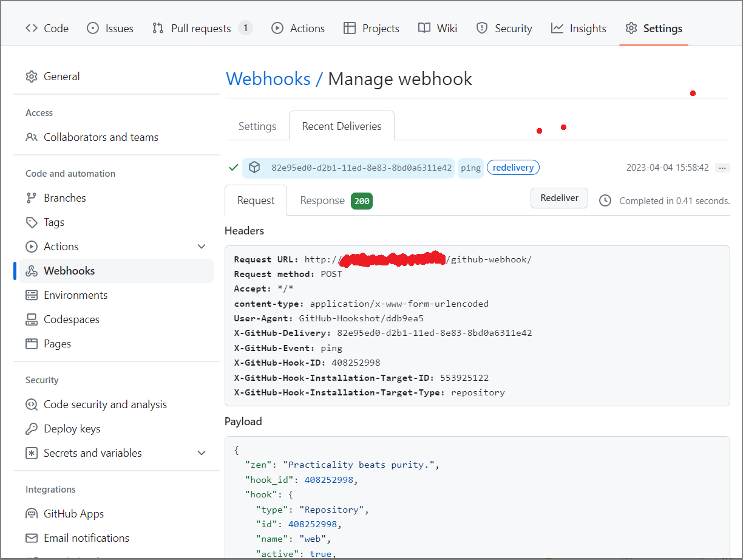Click the mail icon beside Email notifications
Screen dimensions: 743x560
31,538
